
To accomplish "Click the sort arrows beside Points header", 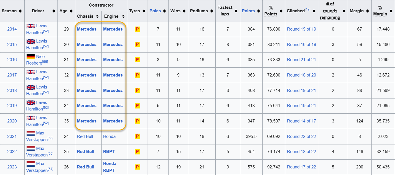I will click(258, 11).
